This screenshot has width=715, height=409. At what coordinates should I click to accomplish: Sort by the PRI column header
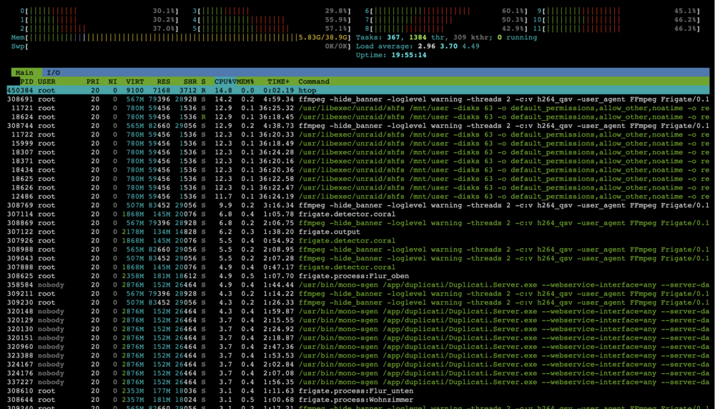(92, 82)
